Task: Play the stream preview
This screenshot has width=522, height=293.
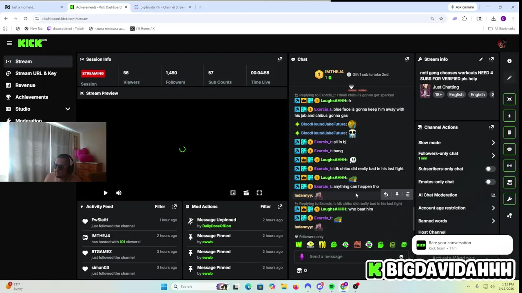Action: pyautogui.click(x=105, y=193)
